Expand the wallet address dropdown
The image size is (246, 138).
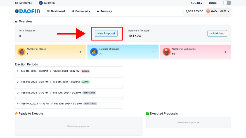tap(228, 11)
